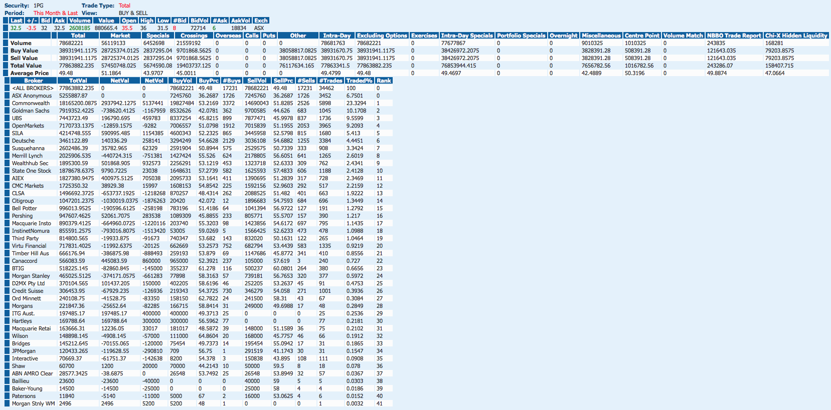Click the red Total trade type value

[x=124, y=6]
